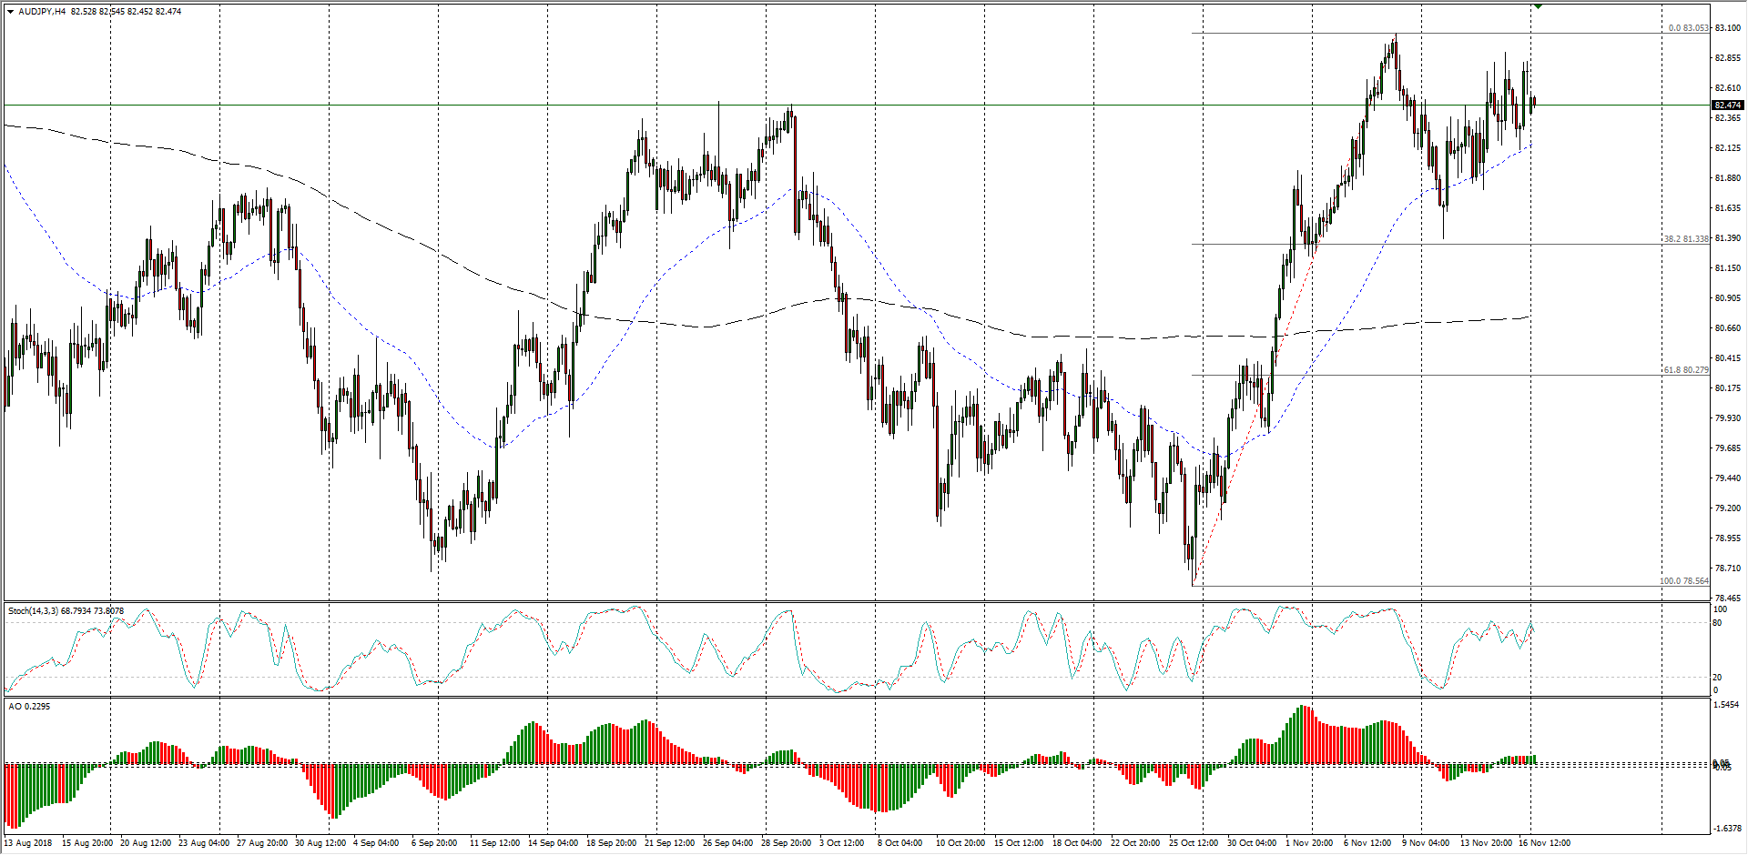Click the 1.5454 AO scale label

pyautogui.click(x=1727, y=705)
